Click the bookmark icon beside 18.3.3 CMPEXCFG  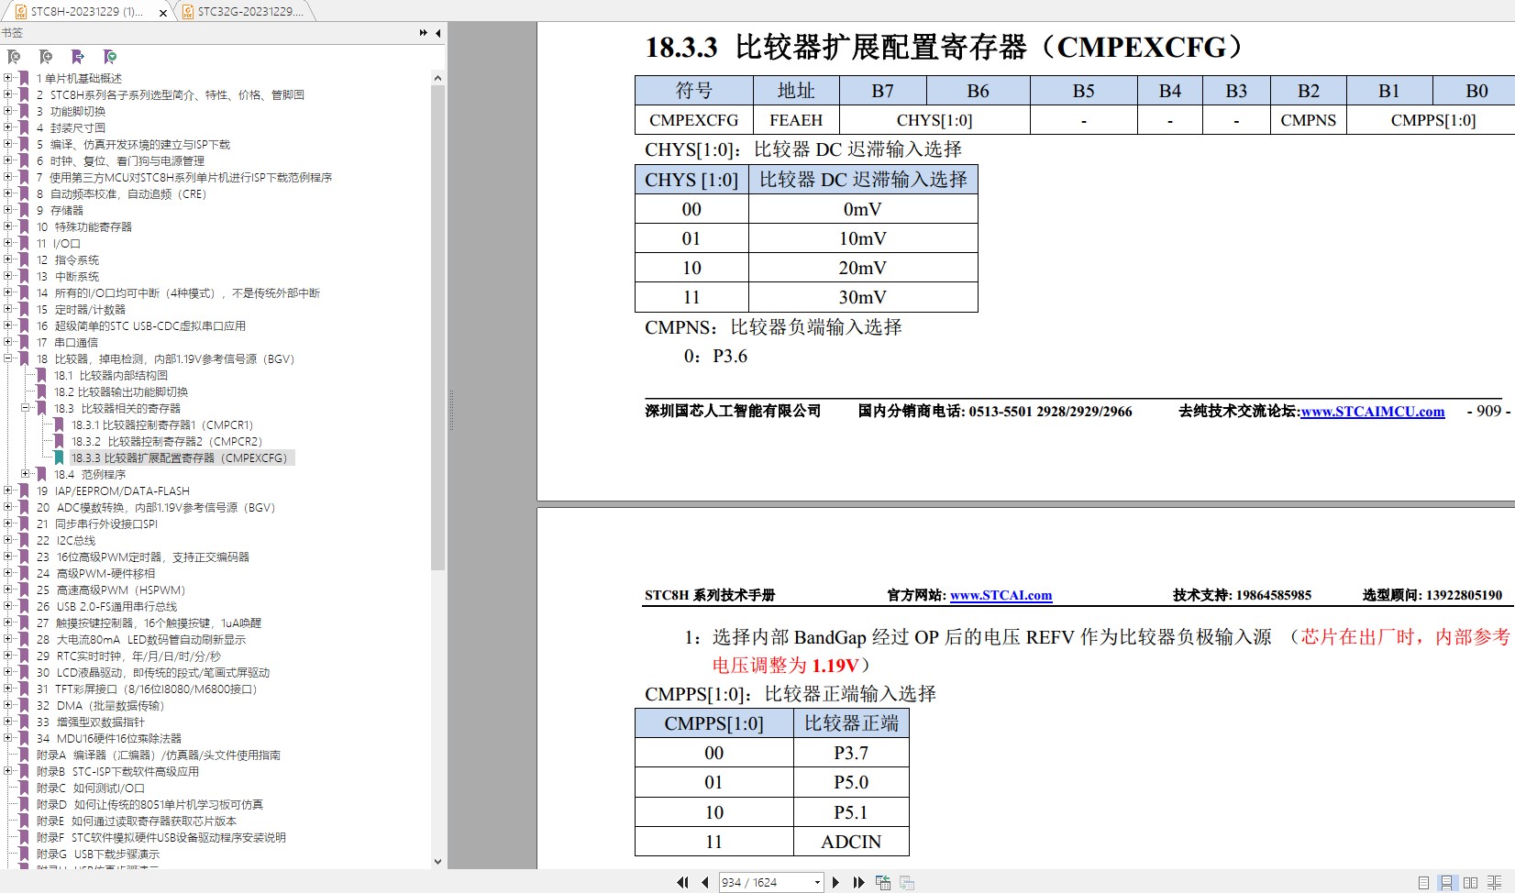click(60, 458)
